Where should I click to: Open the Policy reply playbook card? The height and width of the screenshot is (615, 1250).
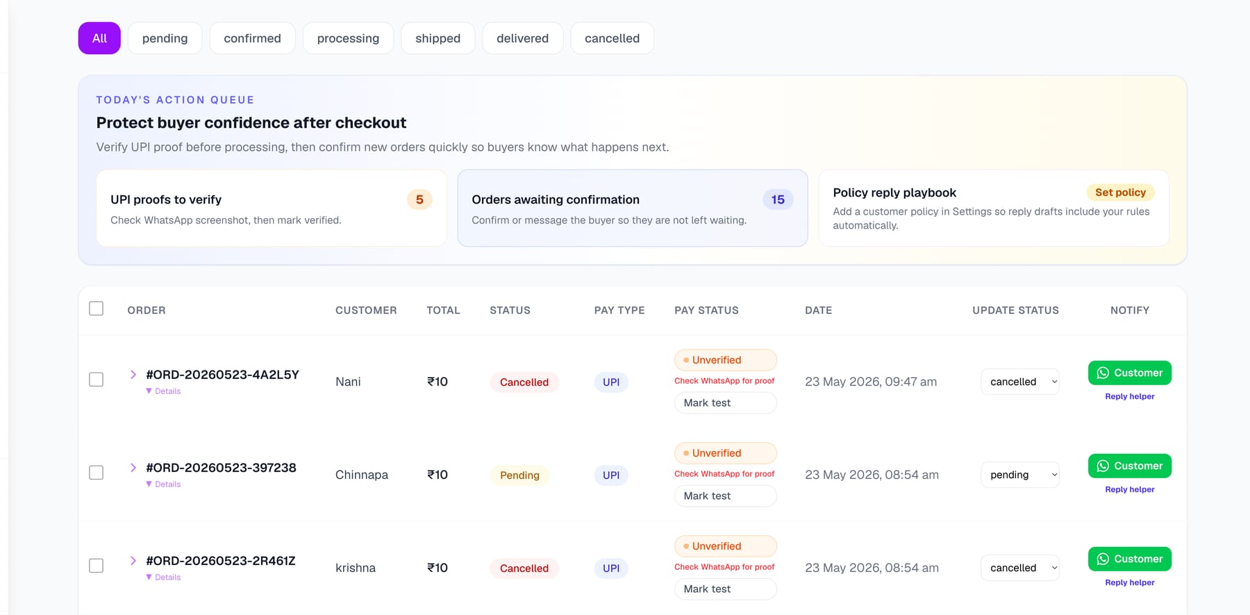[994, 208]
